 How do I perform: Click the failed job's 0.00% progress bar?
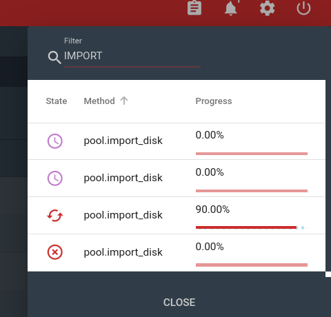tap(252, 265)
